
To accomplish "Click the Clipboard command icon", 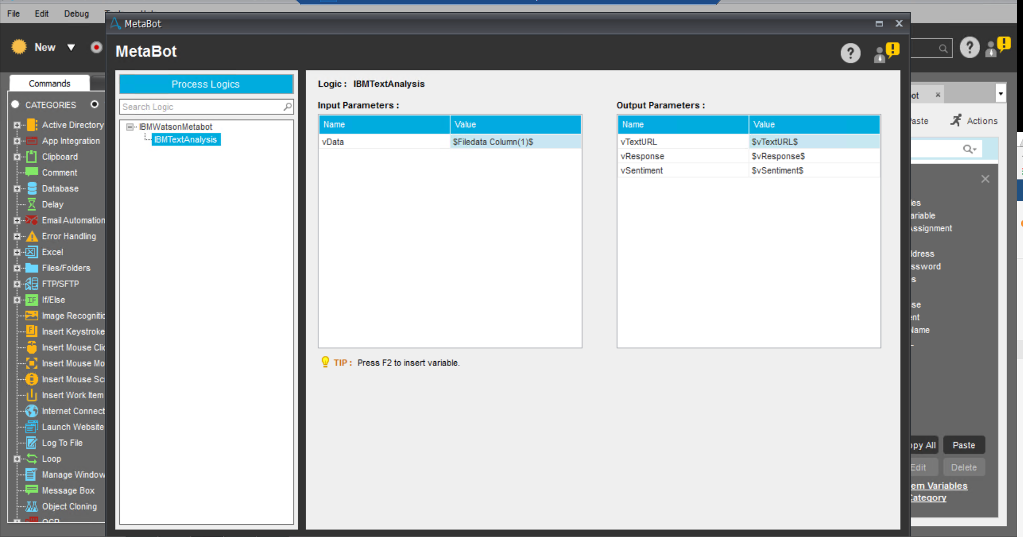I will (x=32, y=157).
